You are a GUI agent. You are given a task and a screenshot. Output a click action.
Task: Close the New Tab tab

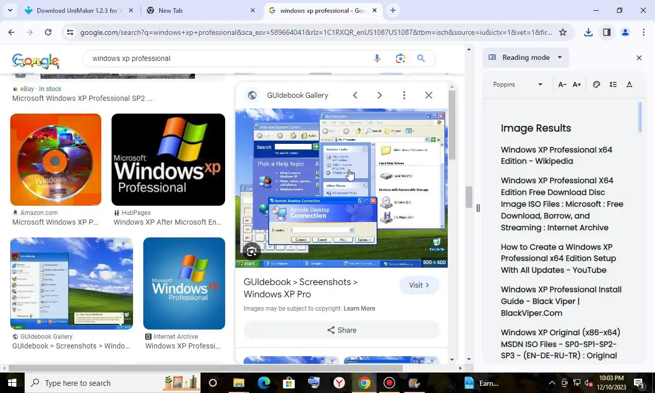[253, 10]
